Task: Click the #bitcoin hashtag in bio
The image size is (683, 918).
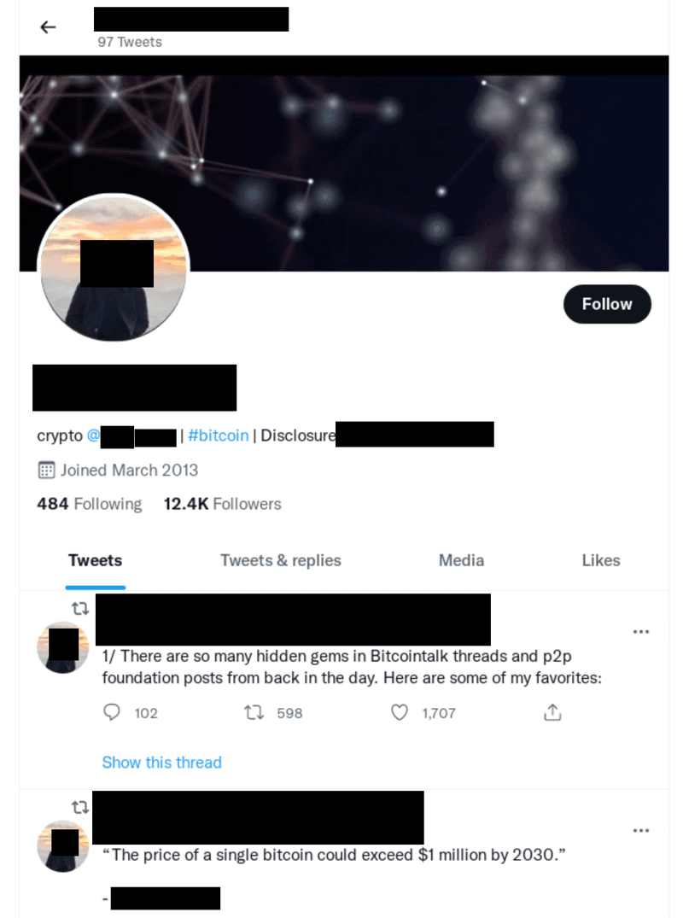Action: click(x=219, y=436)
